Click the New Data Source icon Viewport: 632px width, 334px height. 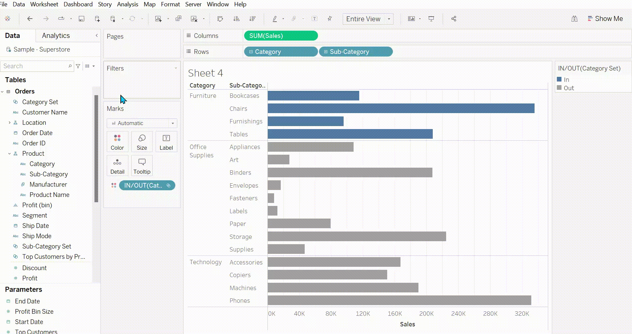97,19
